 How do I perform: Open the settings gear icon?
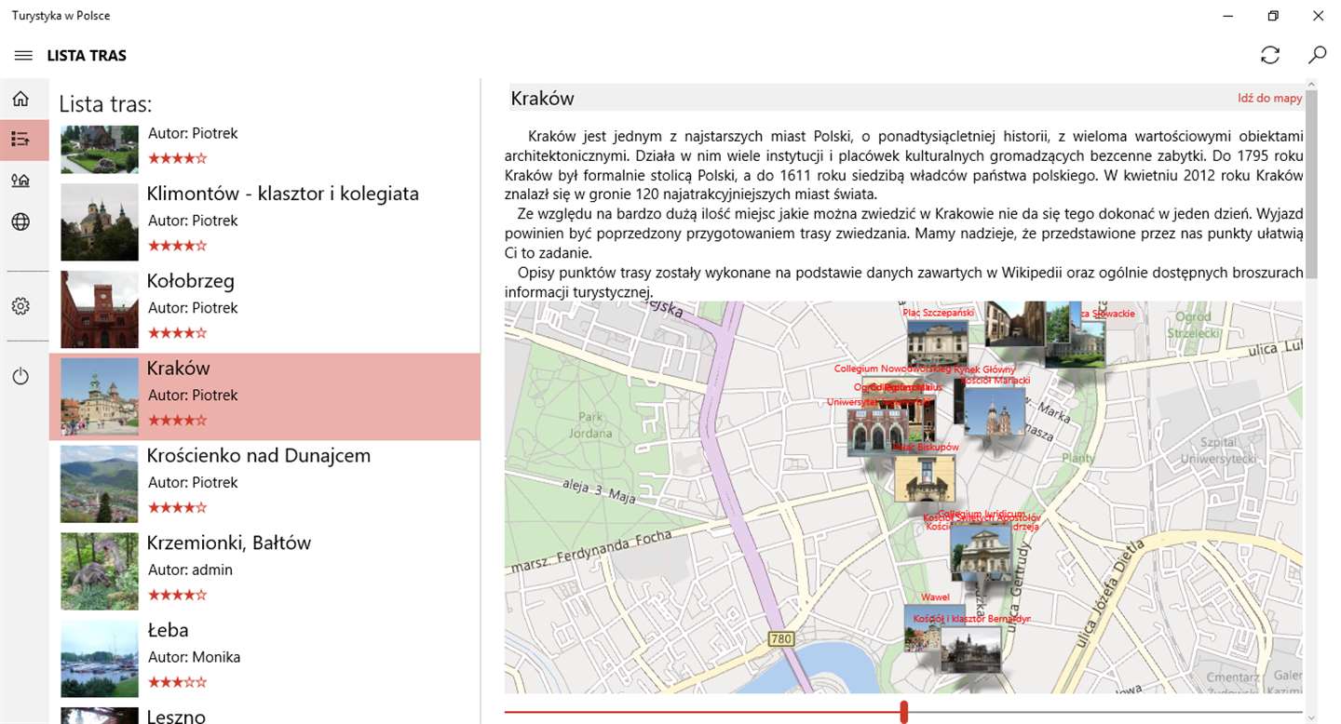tap(20, 306)
